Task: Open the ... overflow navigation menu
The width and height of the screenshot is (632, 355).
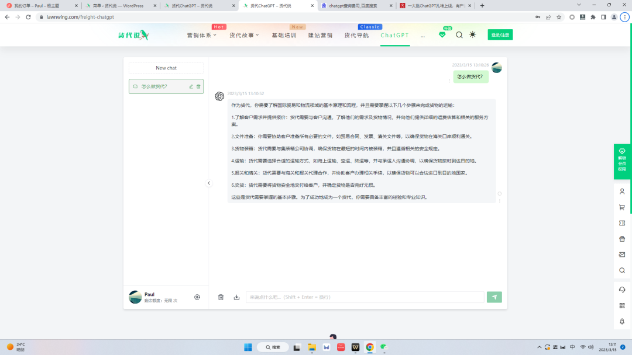Action: click(x=423, y=35)
